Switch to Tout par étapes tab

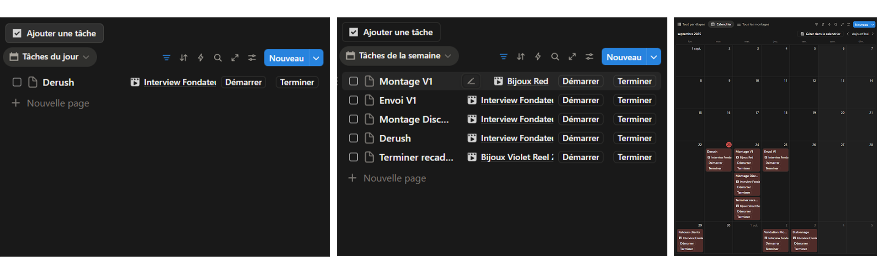[x=691, y=24]
